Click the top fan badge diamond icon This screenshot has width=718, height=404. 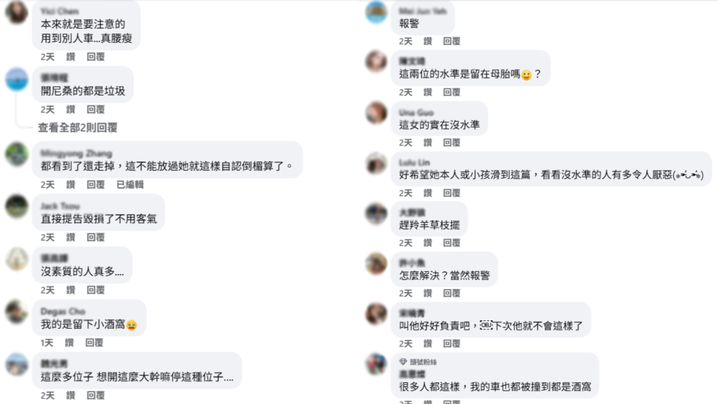pyautogui.click(x=403, y=362)
